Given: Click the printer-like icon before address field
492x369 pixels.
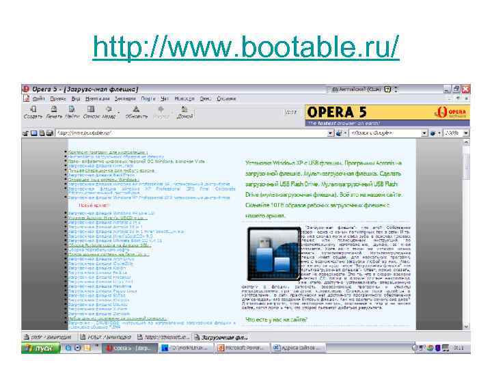Looking at the screenshot, I should [x=50, y=133].
